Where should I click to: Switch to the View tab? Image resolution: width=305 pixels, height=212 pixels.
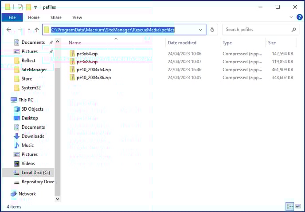[77, 17]
